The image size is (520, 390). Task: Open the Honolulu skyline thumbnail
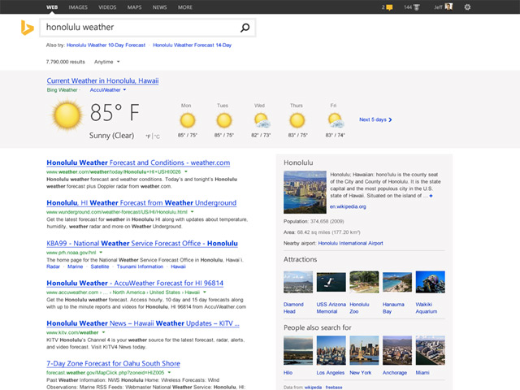pyautogui.click(x=305, y=192)
